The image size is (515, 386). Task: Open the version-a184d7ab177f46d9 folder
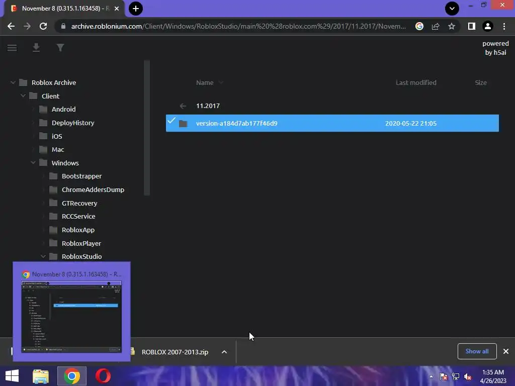pyautogui.click(x=236, y=124)
